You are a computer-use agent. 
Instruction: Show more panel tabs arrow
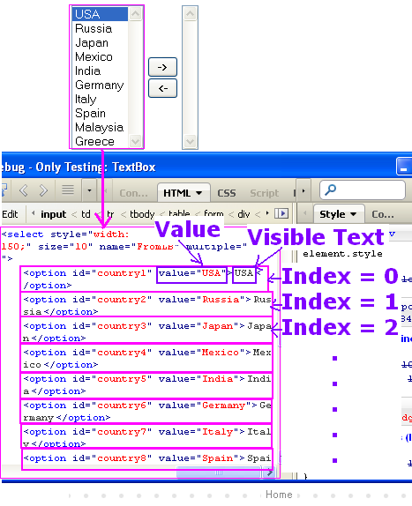pos(303,191)
